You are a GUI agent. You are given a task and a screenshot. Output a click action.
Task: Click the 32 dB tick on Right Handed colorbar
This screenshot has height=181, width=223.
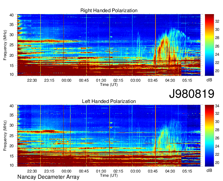click(217, 21)
